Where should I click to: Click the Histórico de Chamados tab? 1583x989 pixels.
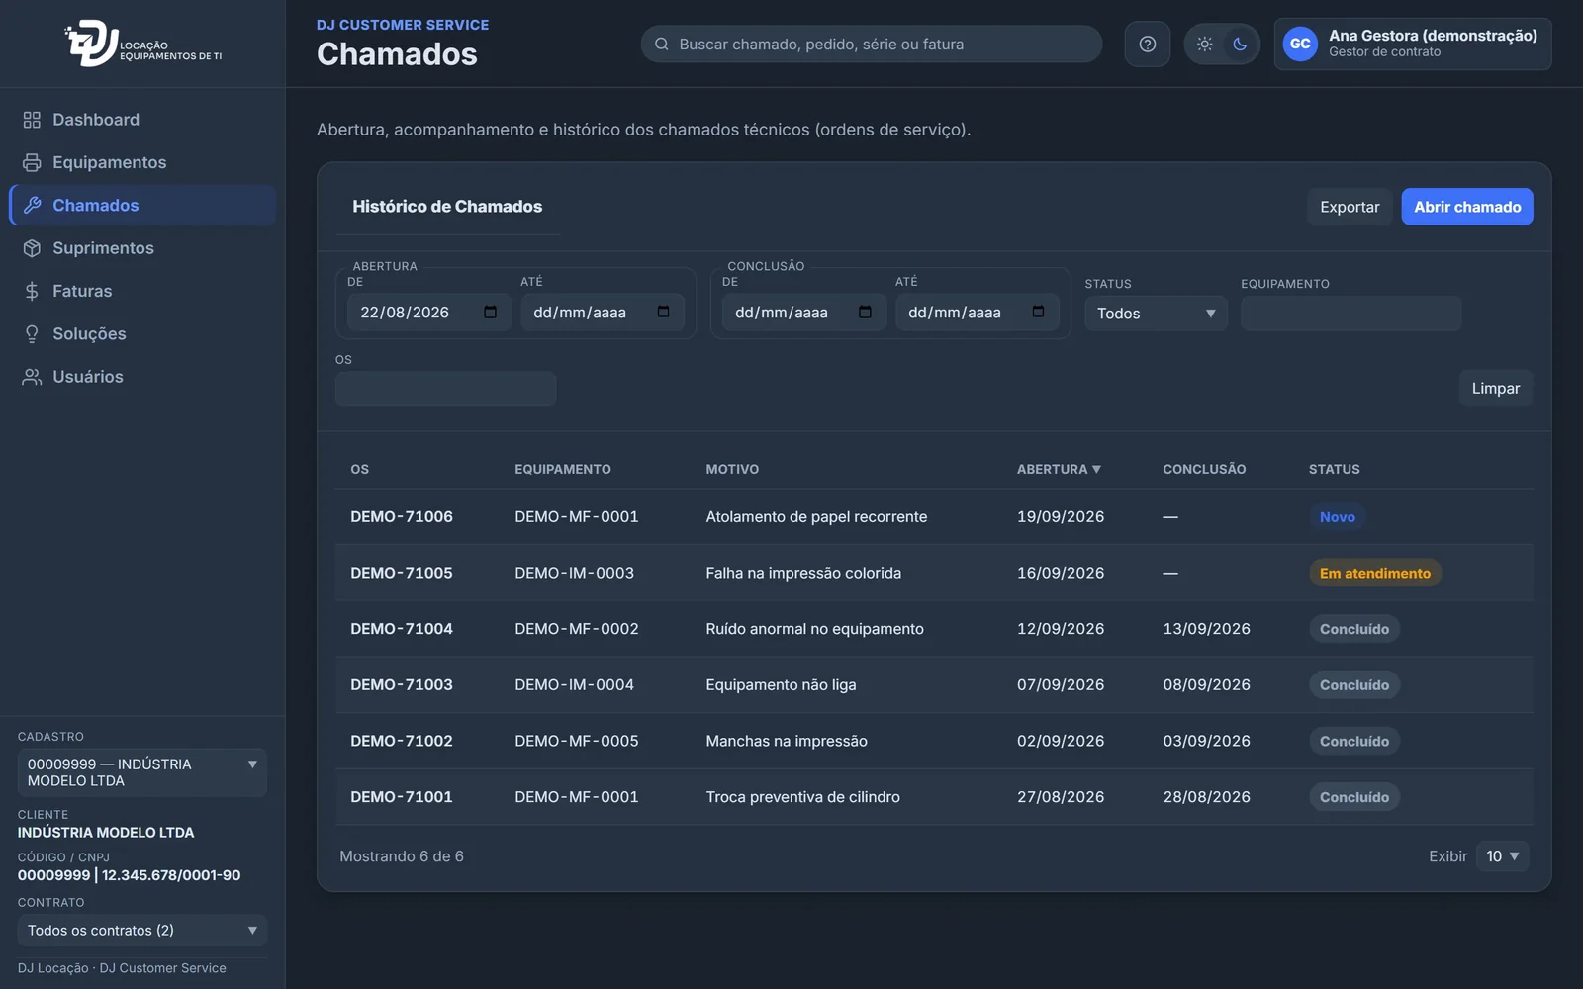(447, 207)
